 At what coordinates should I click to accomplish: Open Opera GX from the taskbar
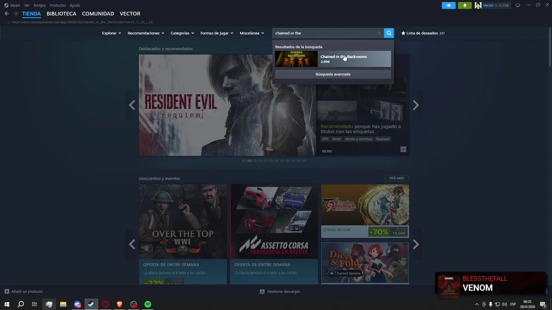coord(106,304)
